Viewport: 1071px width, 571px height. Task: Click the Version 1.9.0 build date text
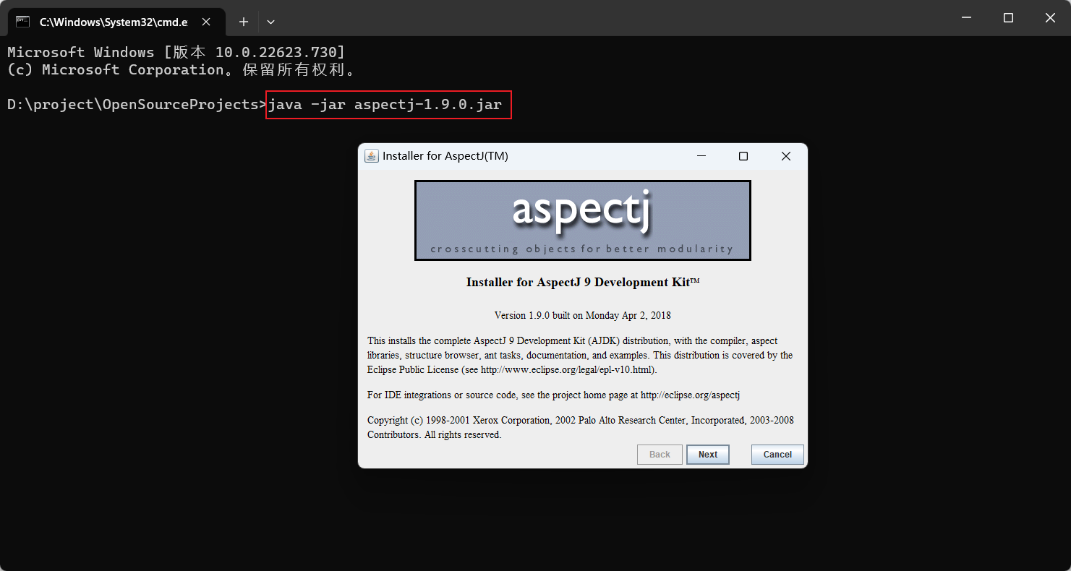pyautogui.click(x=582, y=315)
